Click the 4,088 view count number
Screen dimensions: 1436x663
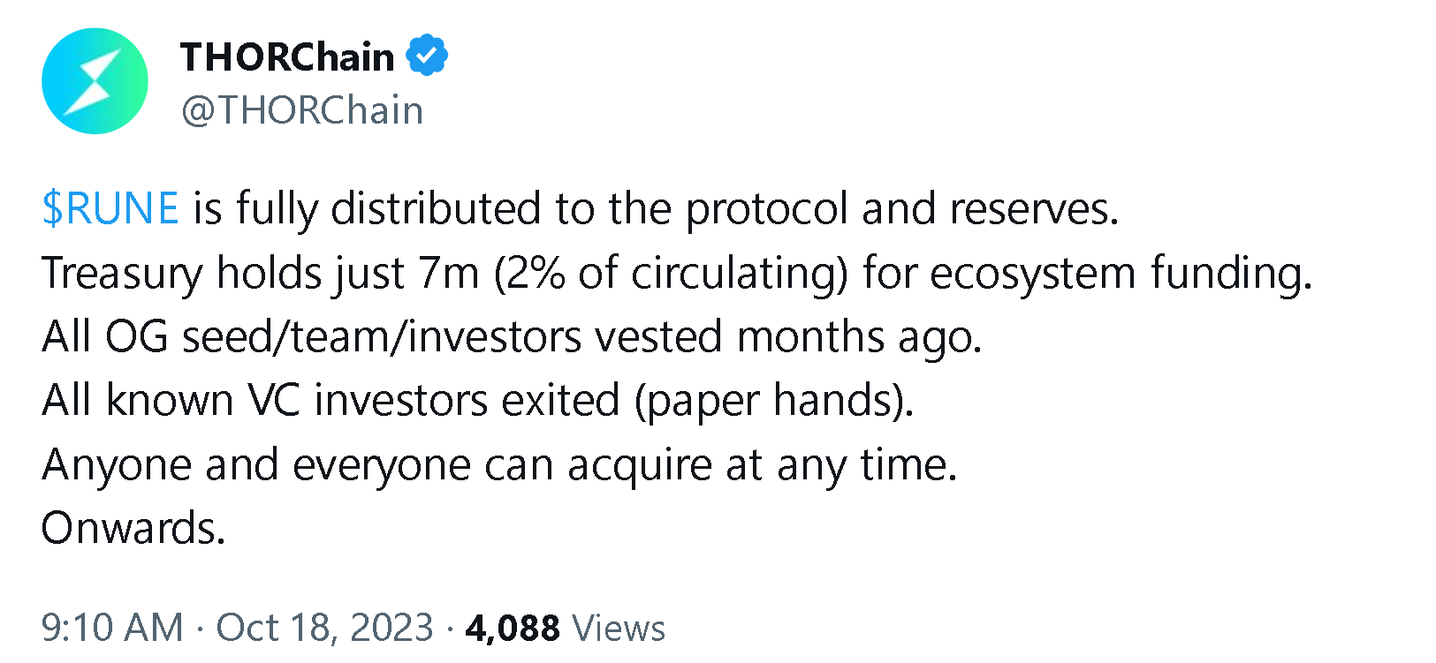513,628
